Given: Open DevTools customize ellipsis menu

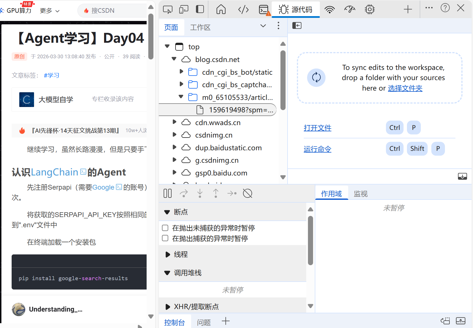Looking at the screenshot, I should pos(429,8).
